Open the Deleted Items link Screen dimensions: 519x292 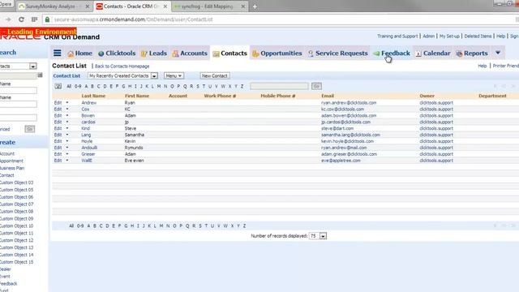pos(478,36)
